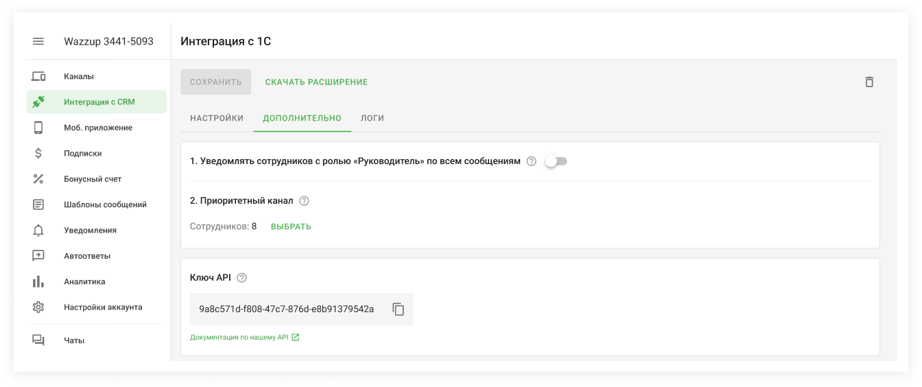The height and width of the screenshot is (387, 922).
Task: Click help icon next to Руководитель notification setting
Action: [x=531, y=161]
